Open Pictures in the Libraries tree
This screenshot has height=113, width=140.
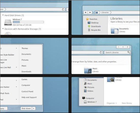coord(91,87)
